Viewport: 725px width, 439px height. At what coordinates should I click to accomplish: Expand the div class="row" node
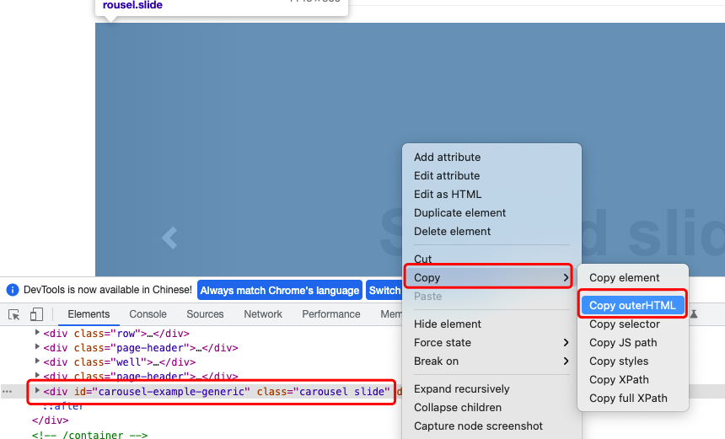[x=37, y=333]
